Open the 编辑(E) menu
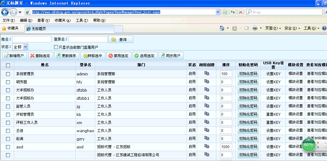This screenshot has width=327, height=161. 26,20
